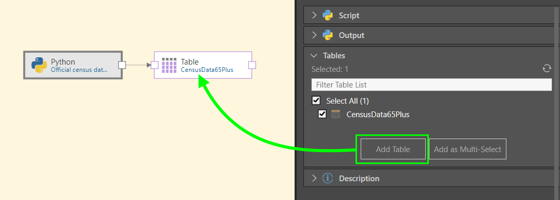Uncheck the Select All (1) checkbox
The image size is (560, 200).
[316, 101]
